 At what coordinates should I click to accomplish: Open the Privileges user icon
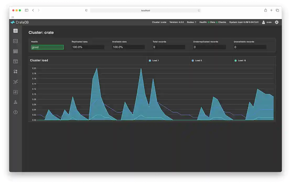point(15,102)
